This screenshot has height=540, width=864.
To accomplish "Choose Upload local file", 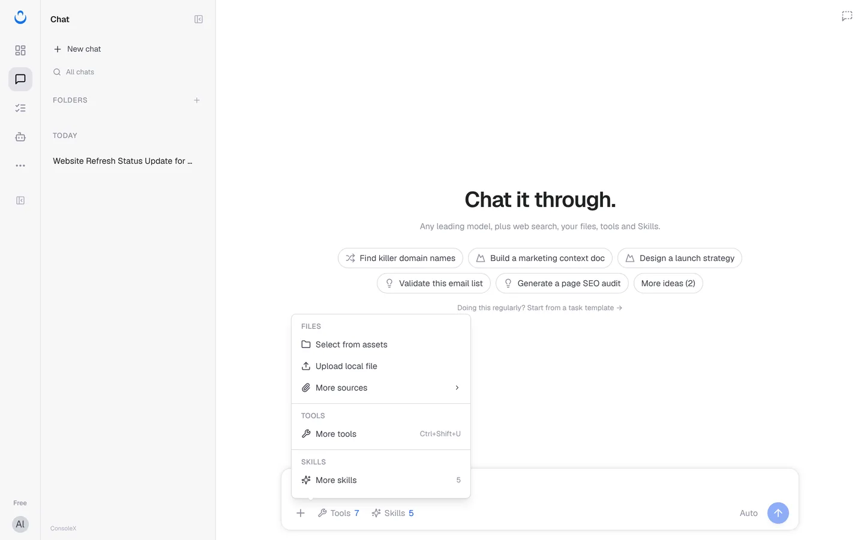I will tap(381, 366).
